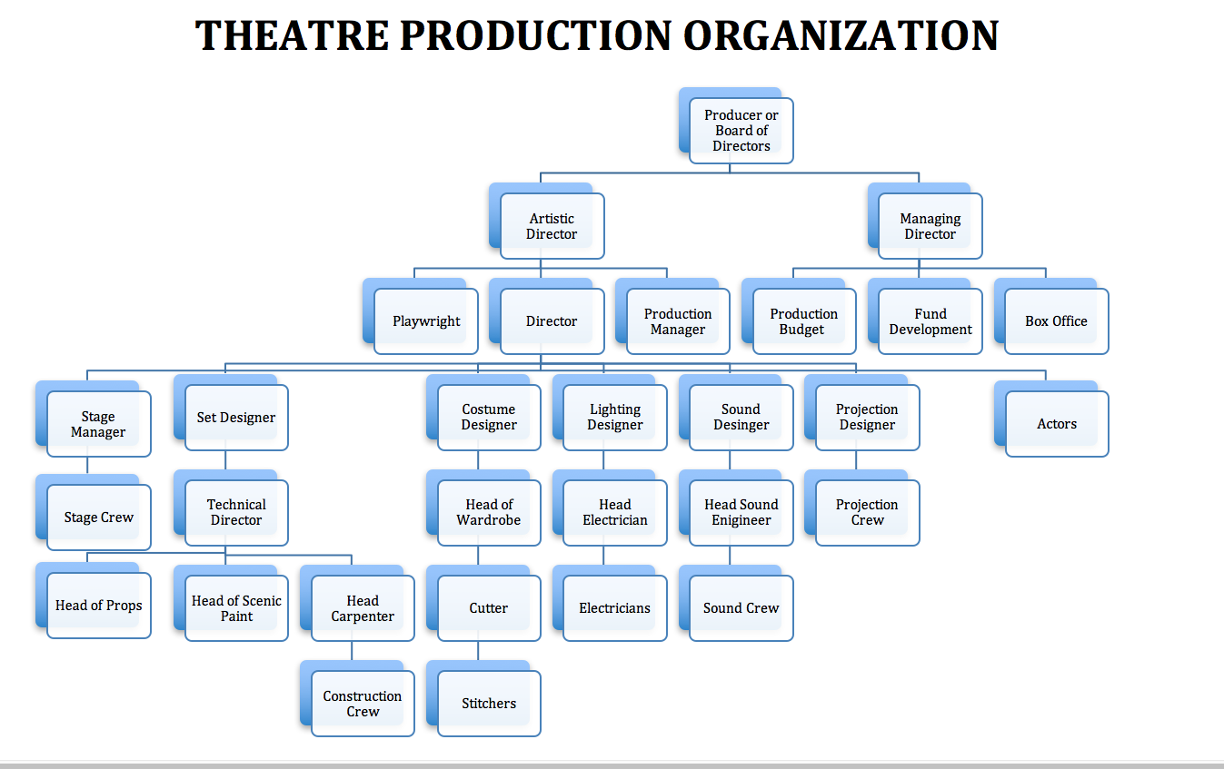1224x769 pixels.
Task: Click the Head of Wardrobe box
Action: [489, 513]
